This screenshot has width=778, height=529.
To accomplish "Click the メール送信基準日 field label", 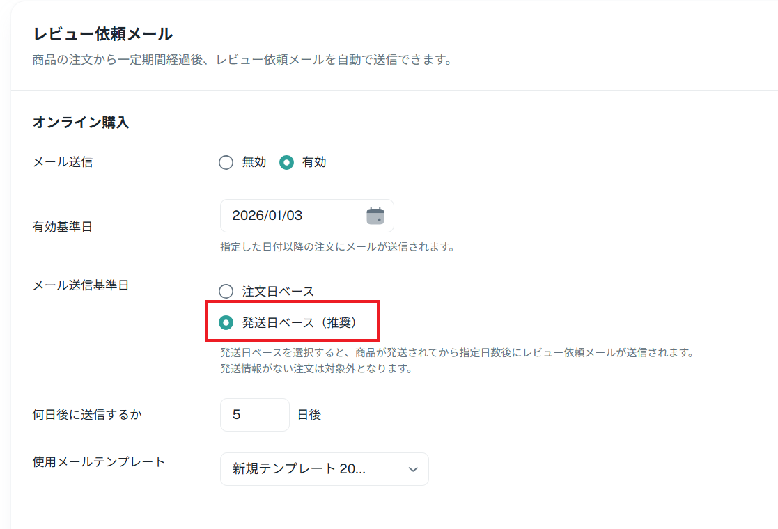I will (81, 285).
